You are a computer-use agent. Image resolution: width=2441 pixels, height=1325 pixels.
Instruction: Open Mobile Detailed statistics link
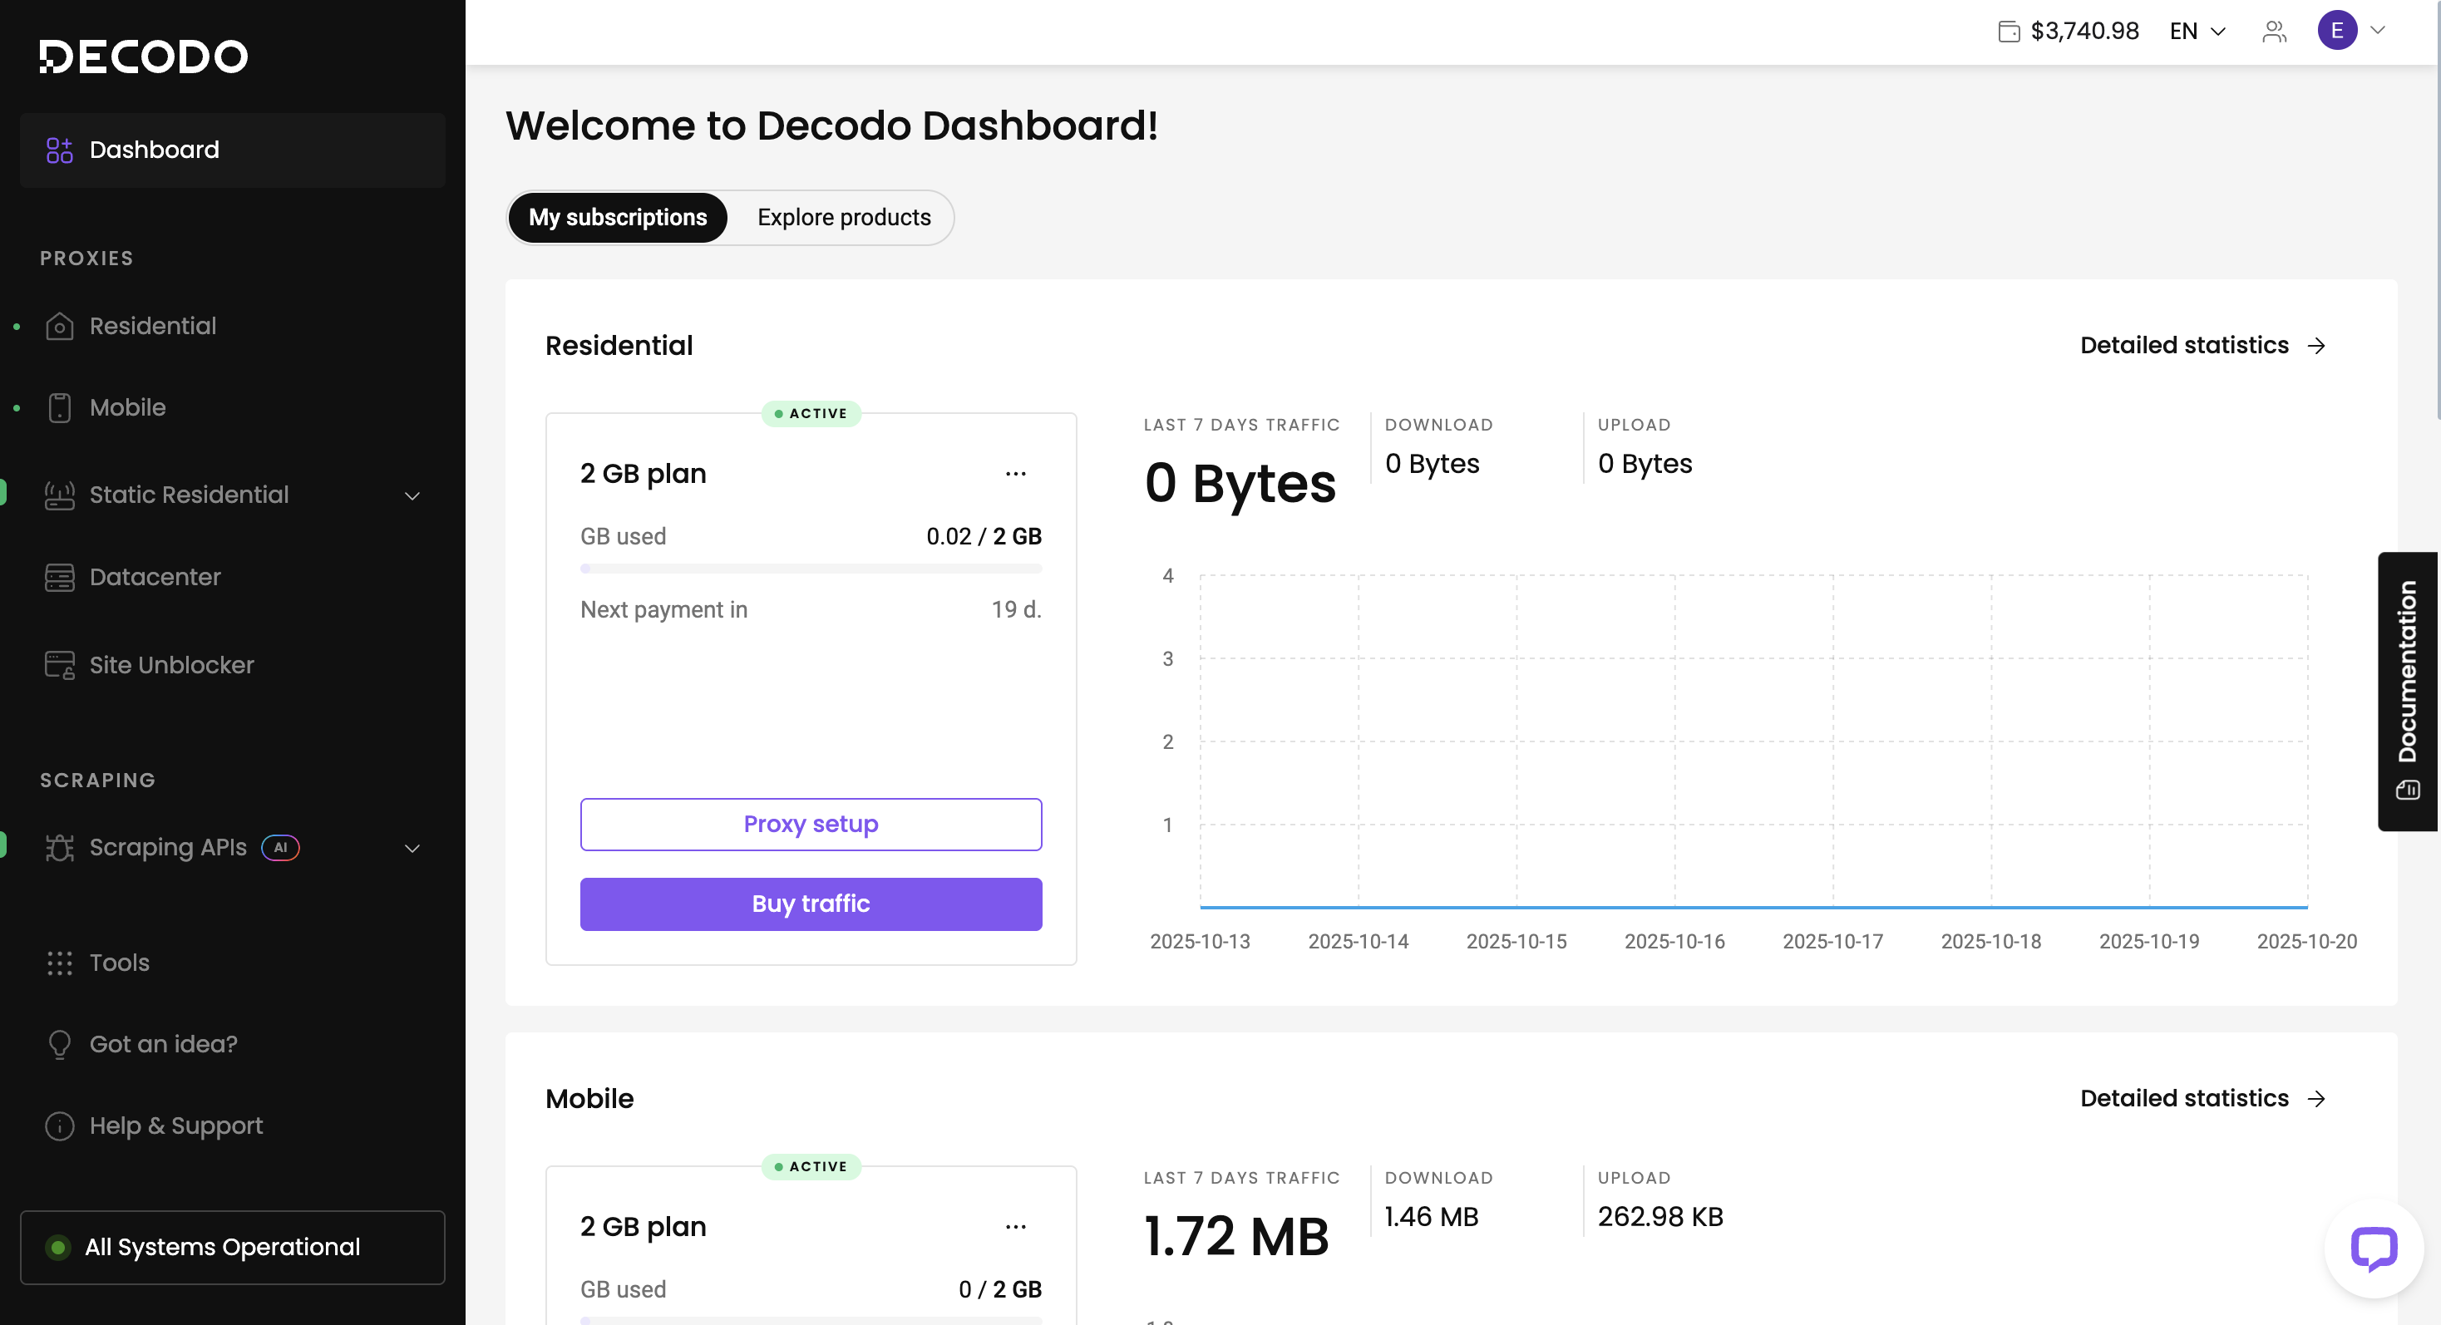point(2202,1098)
